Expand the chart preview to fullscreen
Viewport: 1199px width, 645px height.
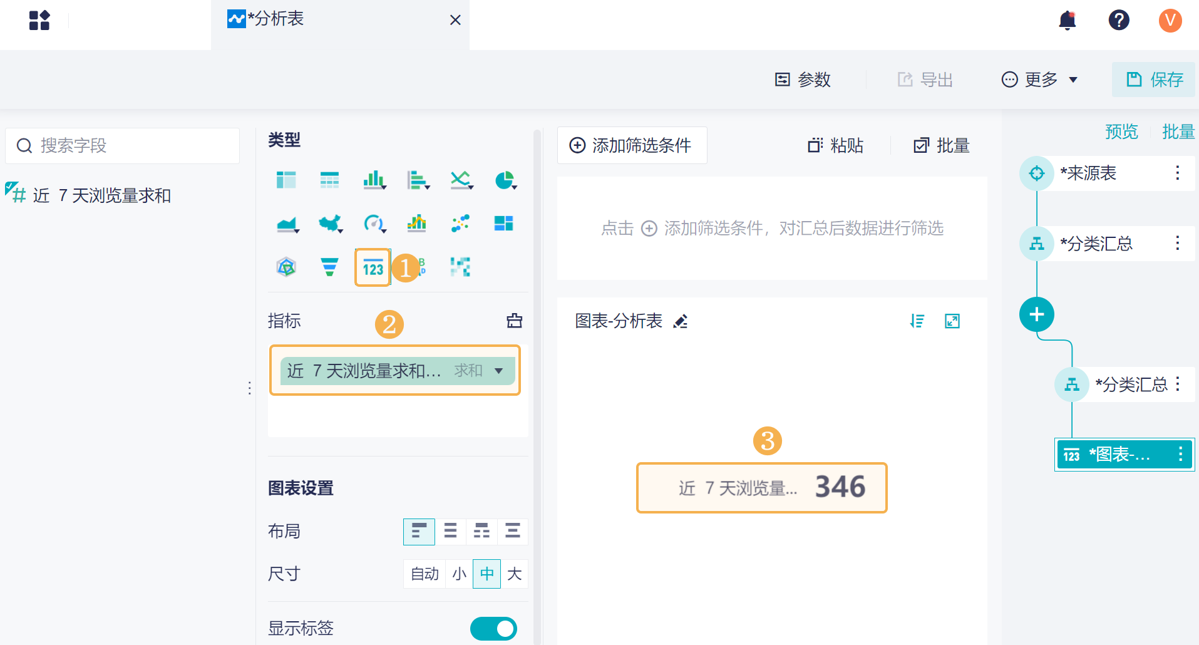[952, 321]
